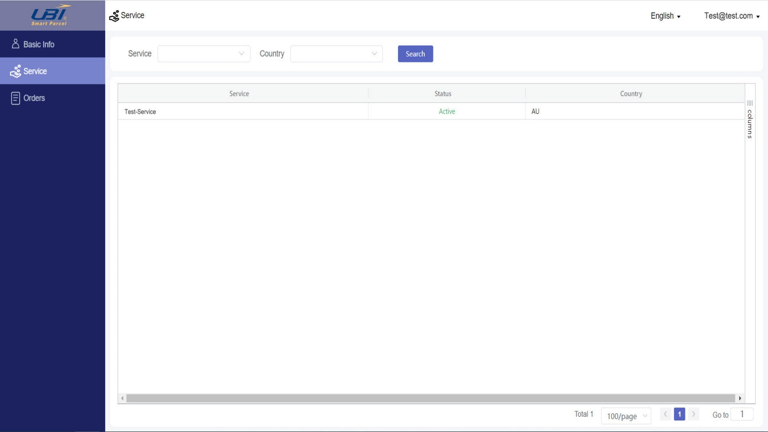The height and width of the screenshot is (432, 768).
Task: Expand the Service filter dropdown
Action: [x=204, y=54]
